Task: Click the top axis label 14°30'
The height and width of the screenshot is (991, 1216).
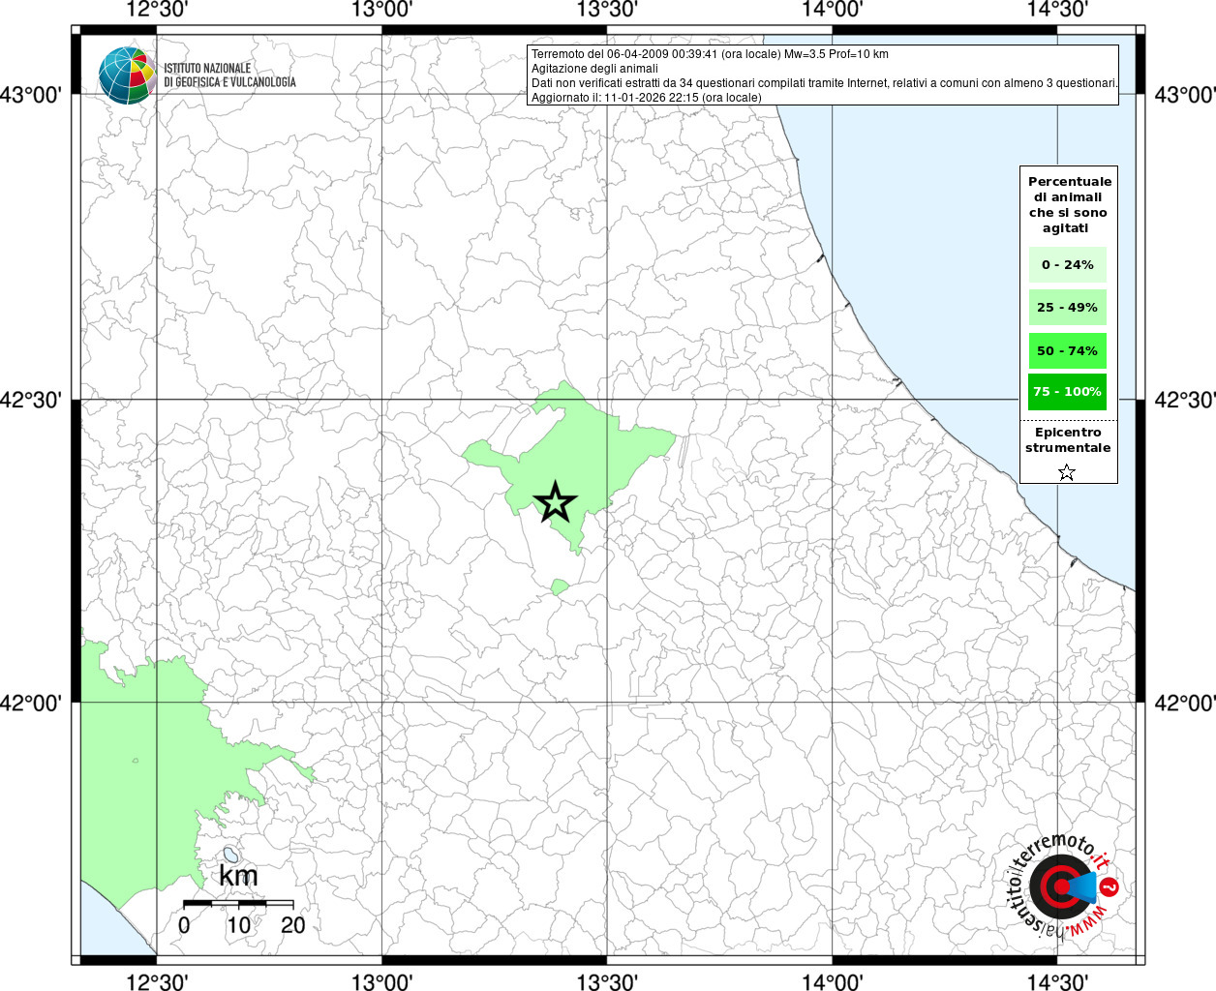Action: [x=1057, y=10]
